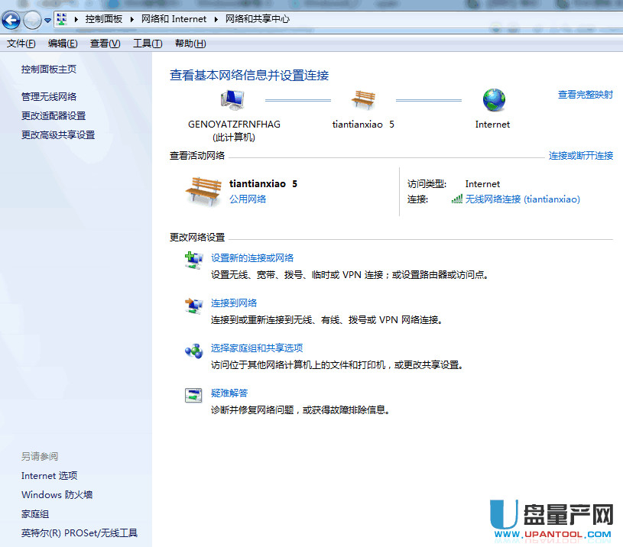Click the tiantianxiao 5 network map icon
This screenshot has height=547, width=623.
pos(363,99)
